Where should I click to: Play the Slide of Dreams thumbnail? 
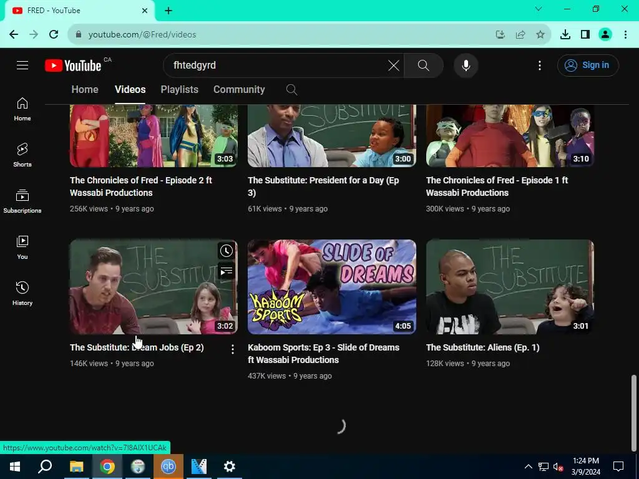pos(332,287)
